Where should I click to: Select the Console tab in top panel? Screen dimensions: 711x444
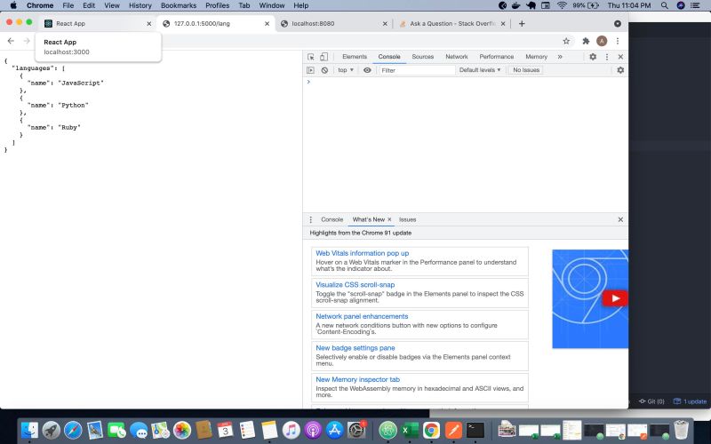389,57
